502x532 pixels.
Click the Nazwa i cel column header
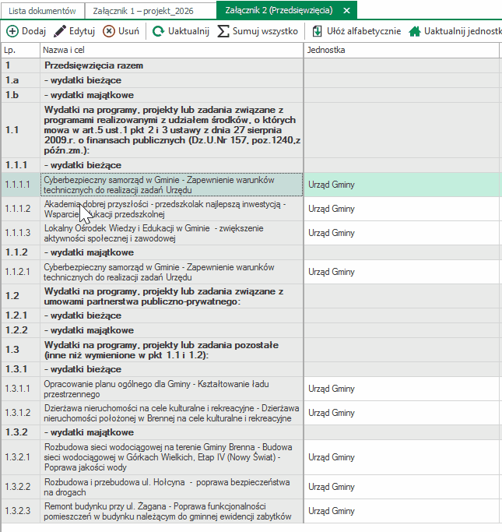171,50
